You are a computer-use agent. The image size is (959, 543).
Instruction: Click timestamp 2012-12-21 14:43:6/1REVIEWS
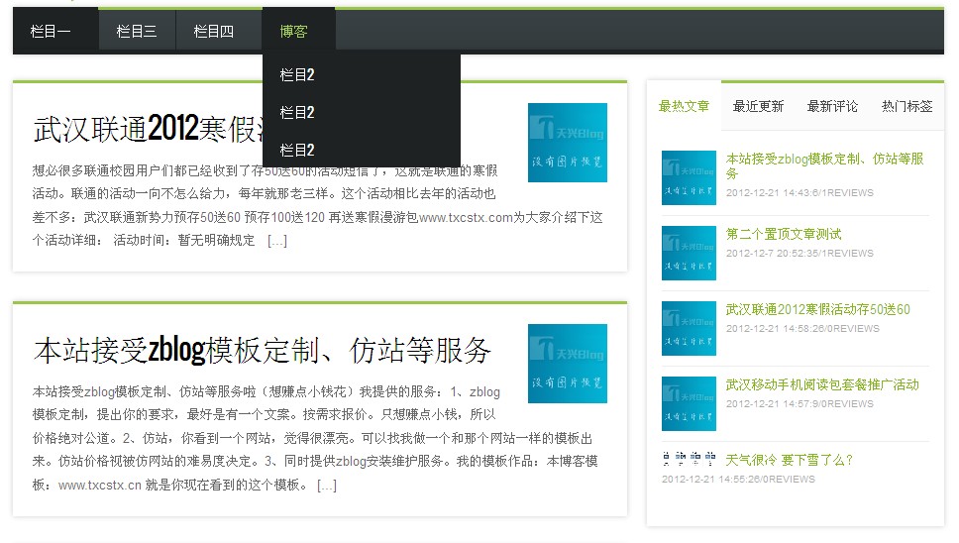(799, 192)
